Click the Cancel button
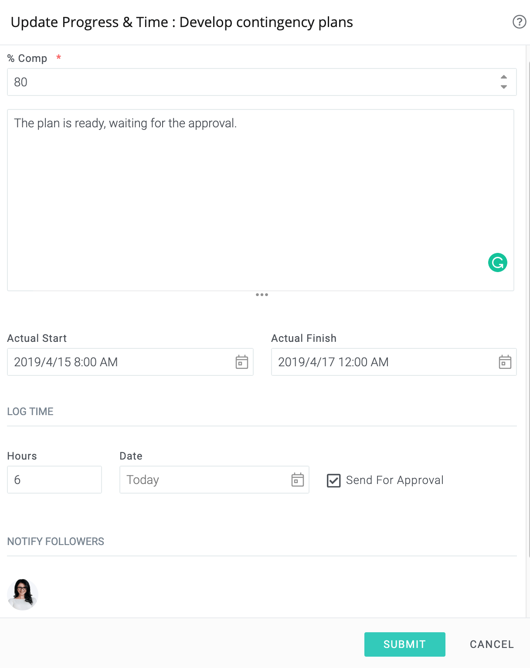The image size is (530, 668). 492,644
